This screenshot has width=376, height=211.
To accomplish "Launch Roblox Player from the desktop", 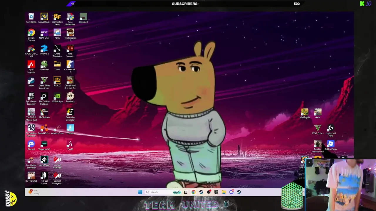I will click(x=330, y=145).
